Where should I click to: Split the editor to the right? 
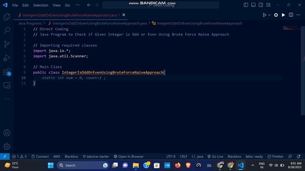pos(291,15)
